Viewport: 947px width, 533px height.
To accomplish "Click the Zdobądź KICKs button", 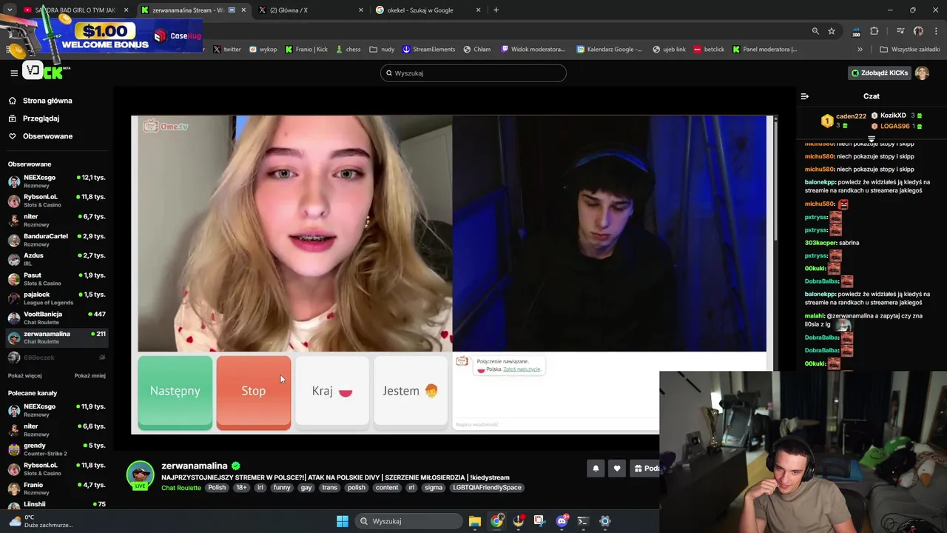I will coord(879,73).
